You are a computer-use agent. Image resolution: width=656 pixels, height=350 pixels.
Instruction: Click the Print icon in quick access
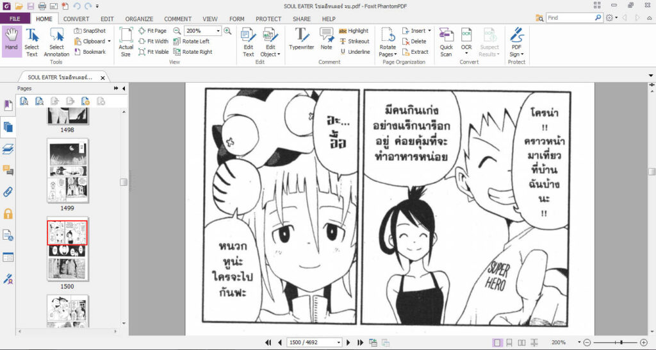coord(42,6)
